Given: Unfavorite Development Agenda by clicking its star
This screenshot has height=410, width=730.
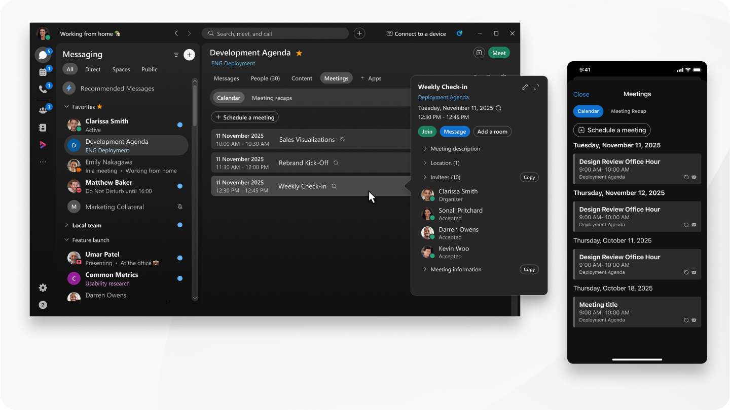Looking at the screenshot, I should pos(299,53).
